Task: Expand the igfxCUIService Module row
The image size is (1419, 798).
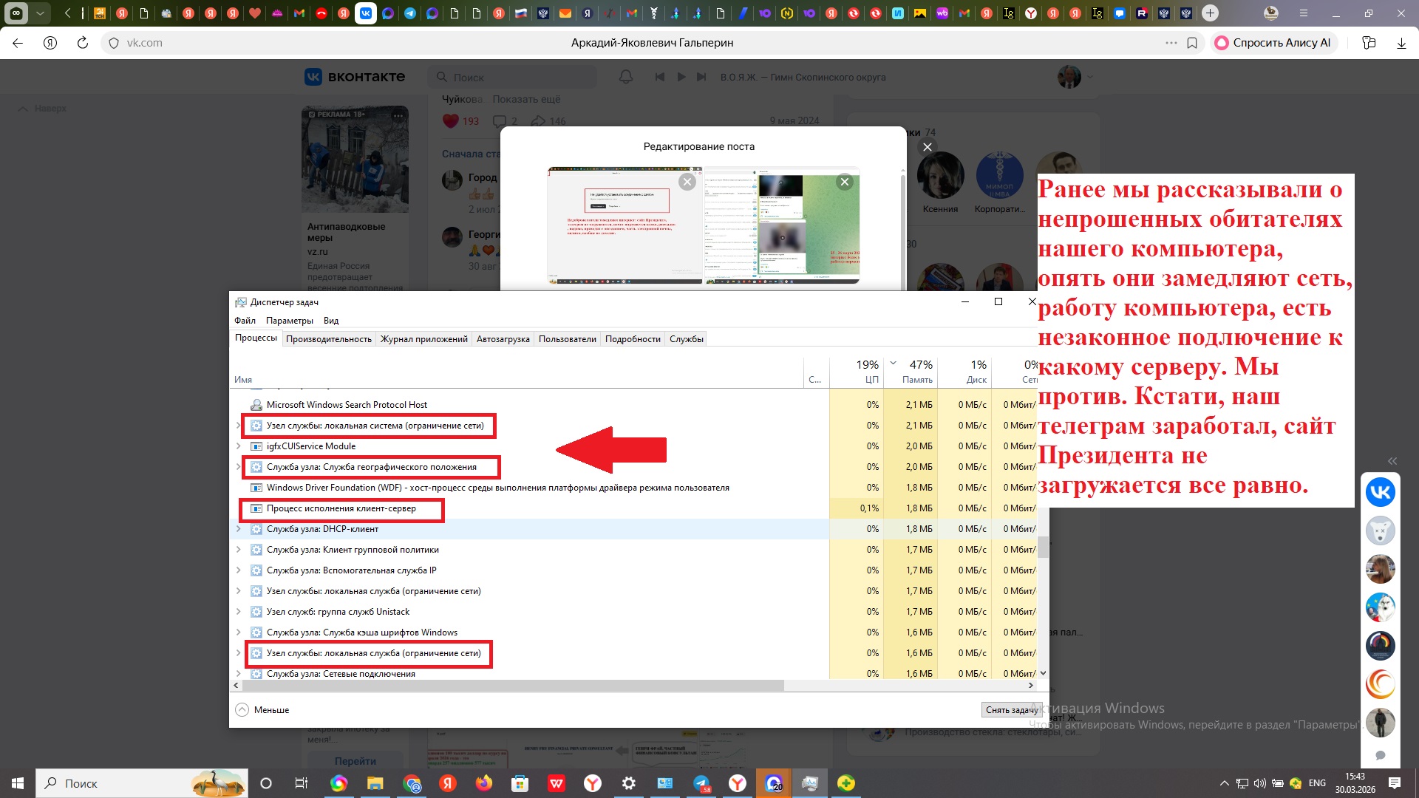Action: click(x=238, y=446)
